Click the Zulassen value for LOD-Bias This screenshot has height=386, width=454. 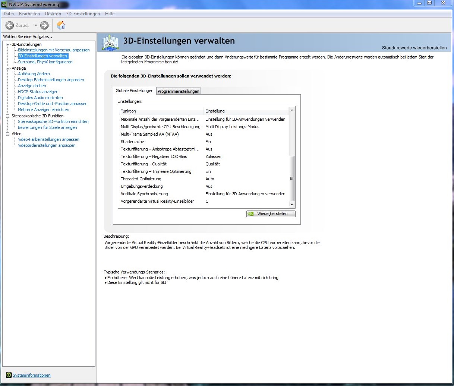(x=213, y=156)
